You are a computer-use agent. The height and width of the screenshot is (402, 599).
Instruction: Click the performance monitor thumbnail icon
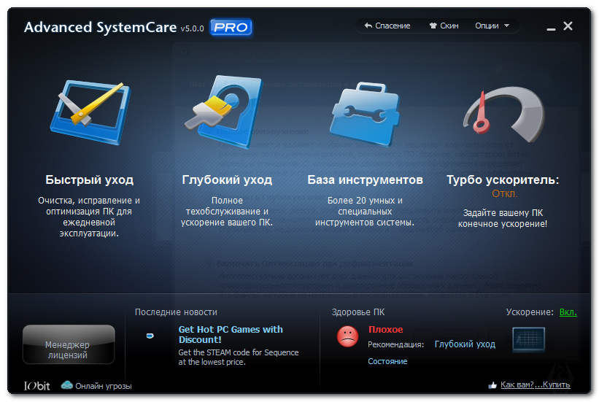tap(529, 339)
